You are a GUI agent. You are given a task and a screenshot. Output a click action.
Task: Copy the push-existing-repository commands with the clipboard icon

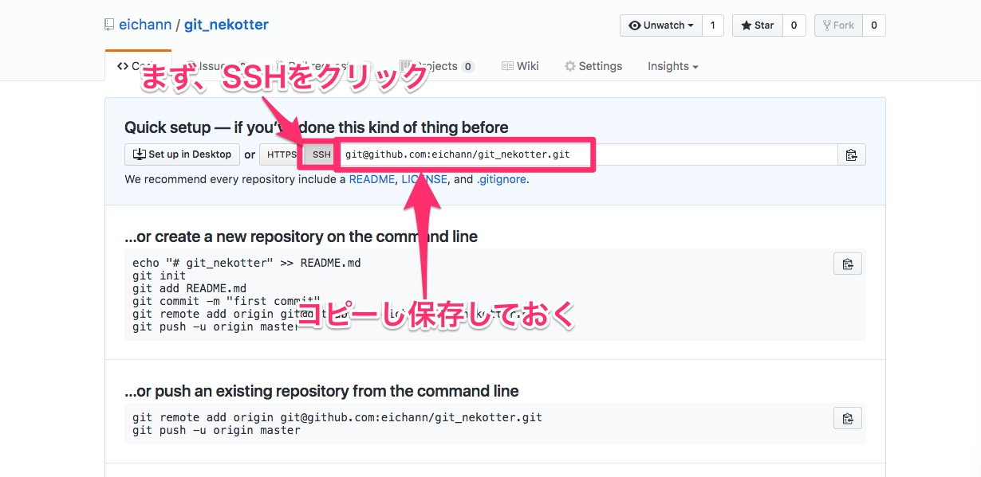(848, 418)
